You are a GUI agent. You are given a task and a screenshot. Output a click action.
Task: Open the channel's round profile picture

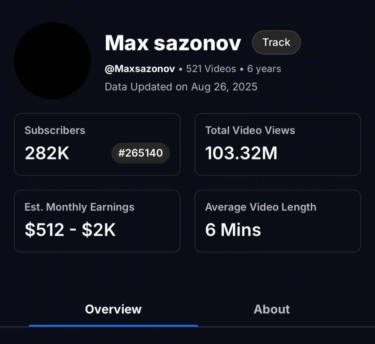(x=52, y=60)
